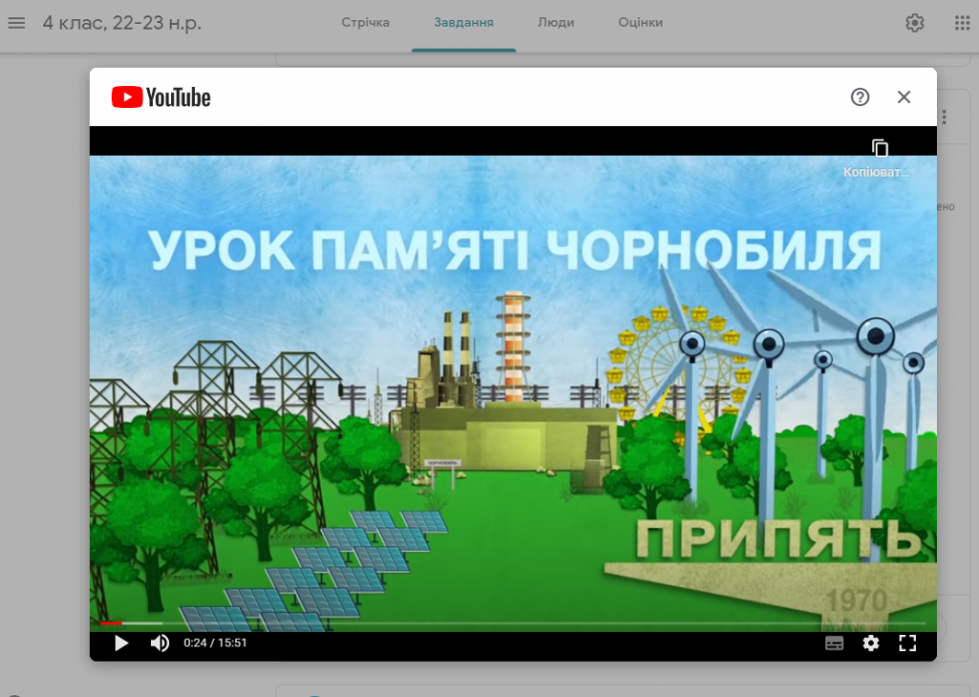Enter fullscreen mode for the video
Viewport: 979px width, 697px height.
907,643
